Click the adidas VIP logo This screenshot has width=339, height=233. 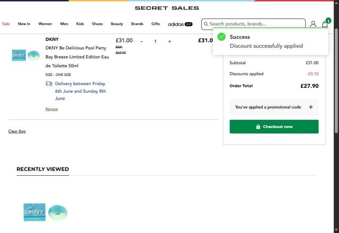tap(180, 24)
